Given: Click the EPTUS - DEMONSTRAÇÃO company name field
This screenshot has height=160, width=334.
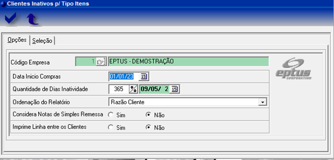Looking at the screenshot, I should 188,62.
